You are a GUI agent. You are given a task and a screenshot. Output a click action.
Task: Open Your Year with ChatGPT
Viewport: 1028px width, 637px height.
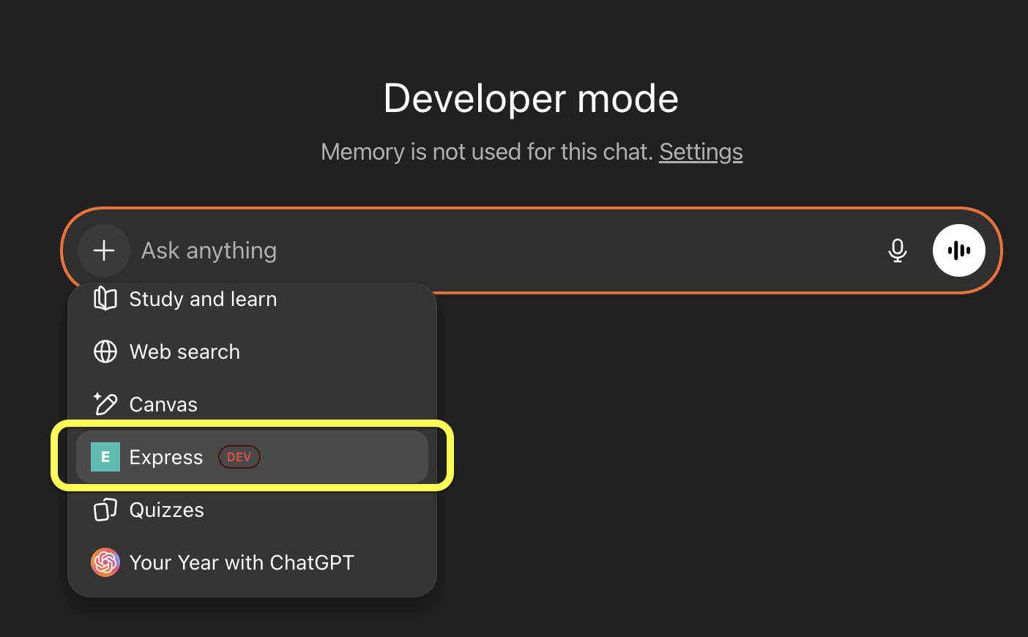tap(242, 563)
